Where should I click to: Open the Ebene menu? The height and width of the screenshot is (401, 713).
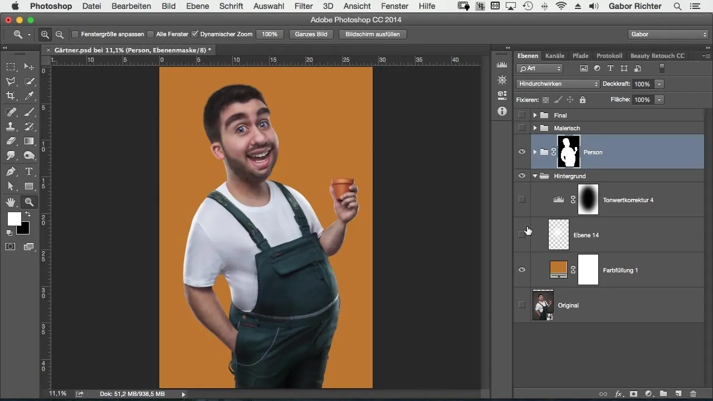[198, 6]
